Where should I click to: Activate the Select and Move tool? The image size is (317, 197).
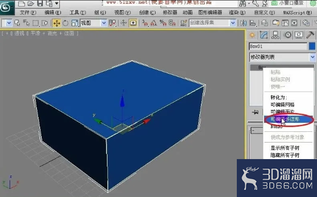(x=57, y=23)
